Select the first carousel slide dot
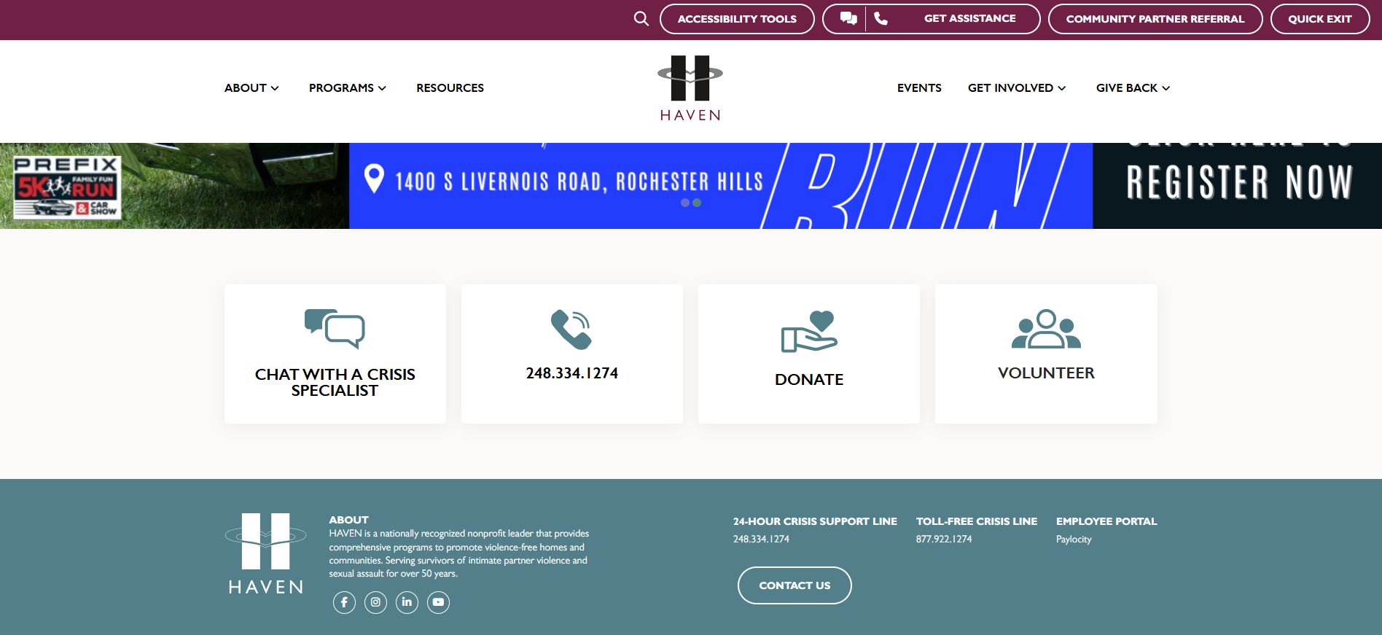This screenshot has height=635, width=1382. pos(685,203)
